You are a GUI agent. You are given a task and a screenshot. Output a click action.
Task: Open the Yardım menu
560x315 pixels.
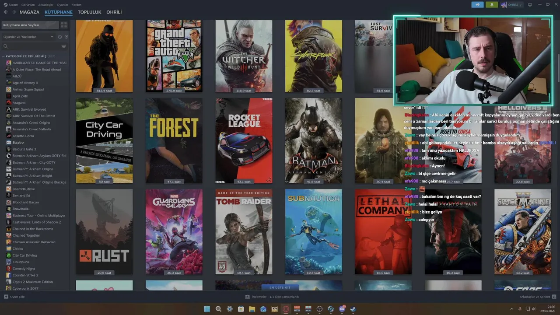click(77, 5)
